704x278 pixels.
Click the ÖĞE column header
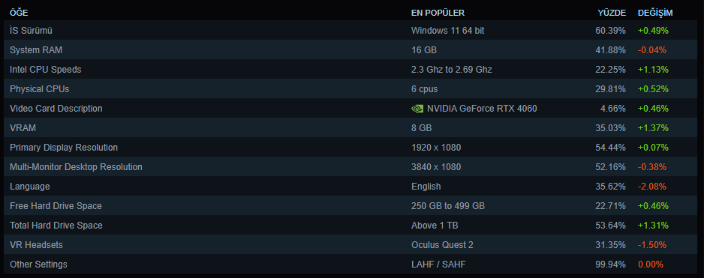pyautogui.click(x=19, y=13)
